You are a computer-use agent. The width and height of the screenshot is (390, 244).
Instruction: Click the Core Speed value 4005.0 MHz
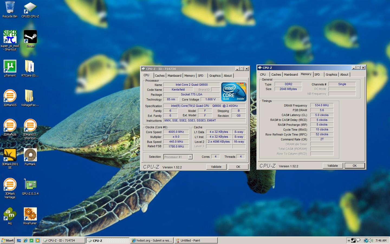[x=176, y=132]
